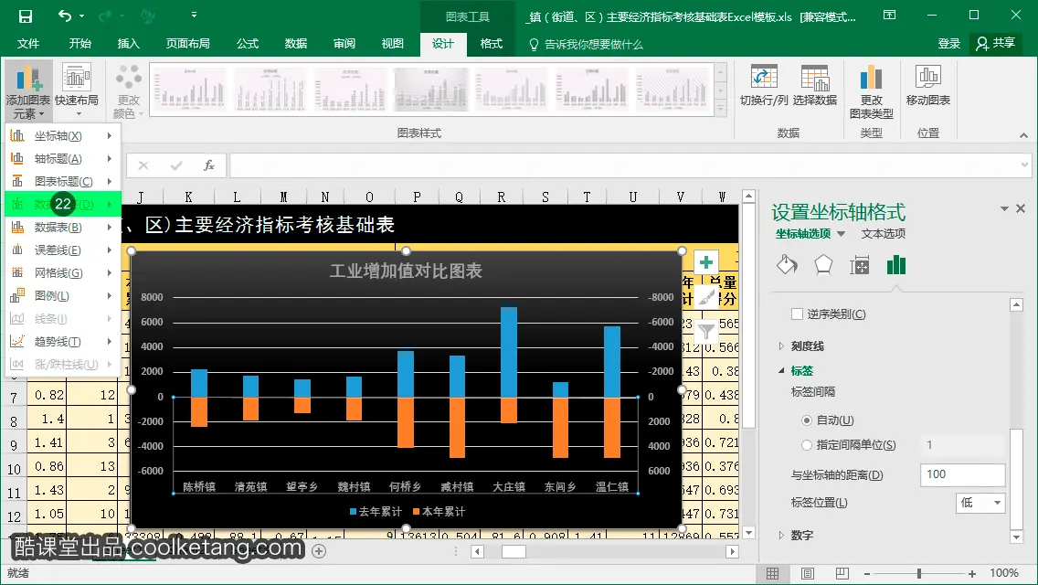Screen dimensions: 1038x585
Task: Open the 趋势线 Trendline submenu
Action: [x=62, y=342]
